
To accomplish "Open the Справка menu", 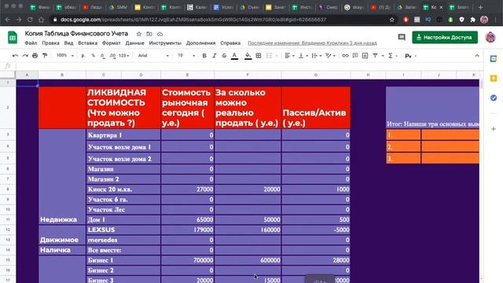I will 230,42.
